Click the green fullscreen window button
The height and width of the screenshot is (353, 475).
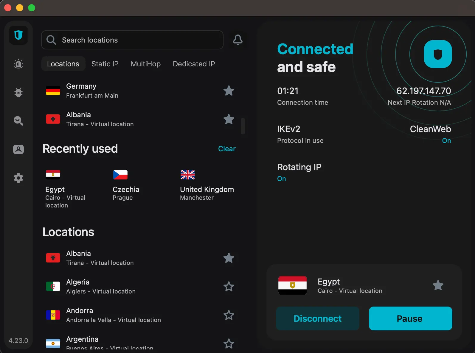[x=32, y=8]
